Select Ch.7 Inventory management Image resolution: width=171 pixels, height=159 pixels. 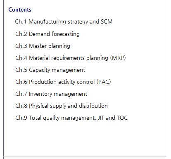coord(51,94)
